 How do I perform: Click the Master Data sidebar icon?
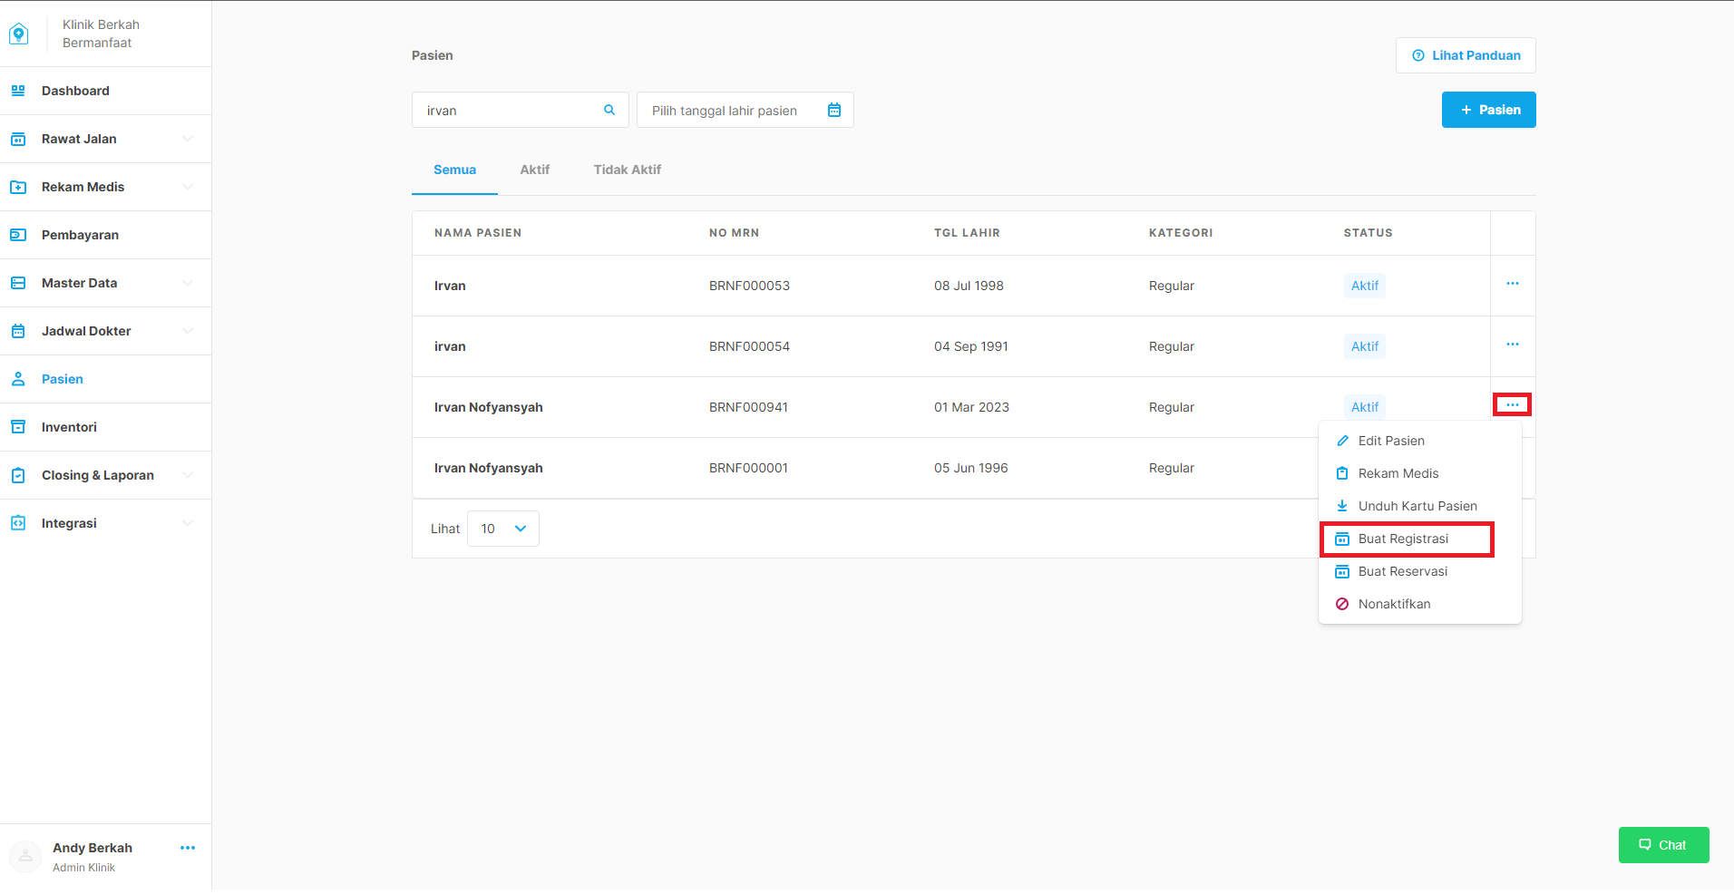coord(18,283)
